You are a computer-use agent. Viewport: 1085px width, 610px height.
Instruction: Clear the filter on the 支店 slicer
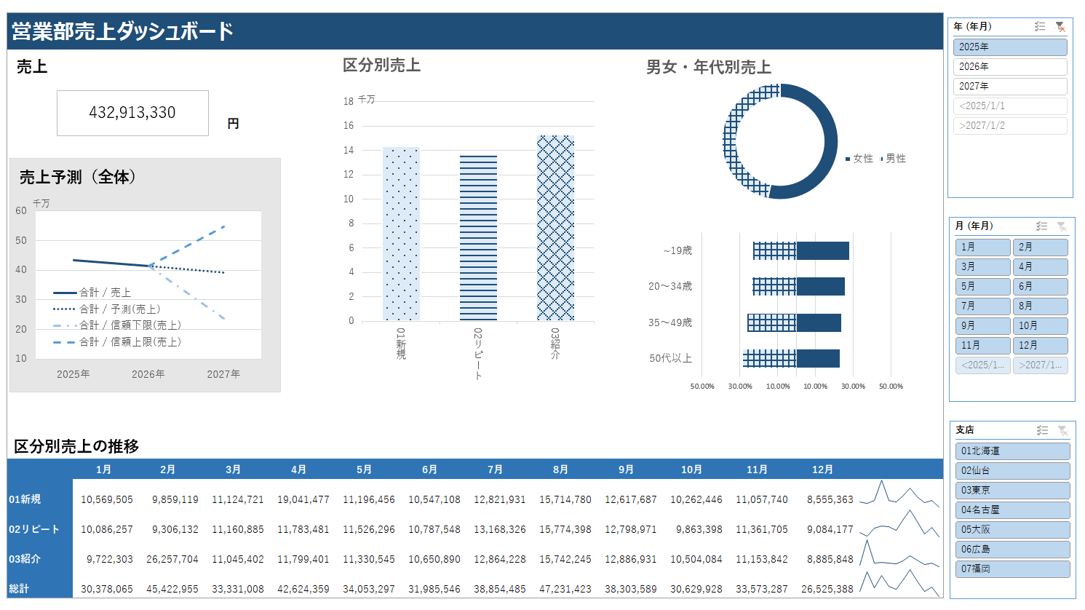1062,430
